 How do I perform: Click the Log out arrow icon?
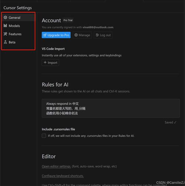[x=97, y=35]
